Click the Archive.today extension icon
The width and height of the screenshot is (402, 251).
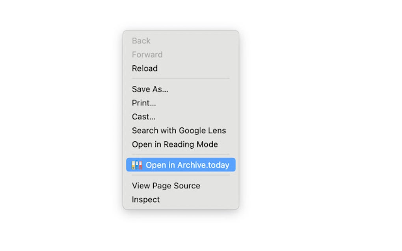click(x=137, y=165)
